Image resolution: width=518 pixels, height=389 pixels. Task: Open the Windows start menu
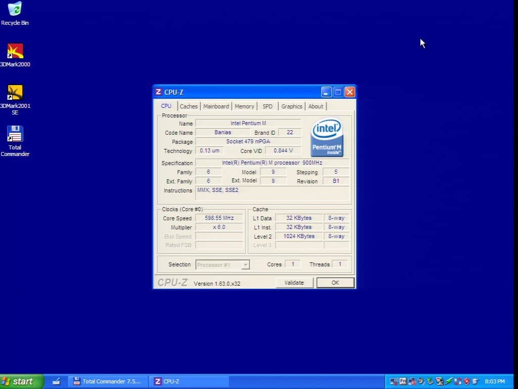click(x=21, y=381)
